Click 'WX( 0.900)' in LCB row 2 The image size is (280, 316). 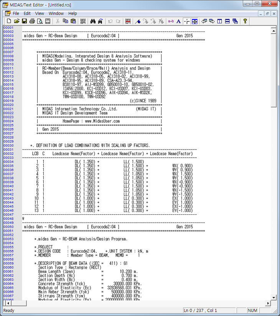click(183, 166)
